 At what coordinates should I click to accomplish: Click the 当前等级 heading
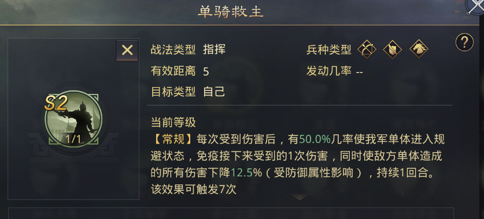click(x=173, y=122)
